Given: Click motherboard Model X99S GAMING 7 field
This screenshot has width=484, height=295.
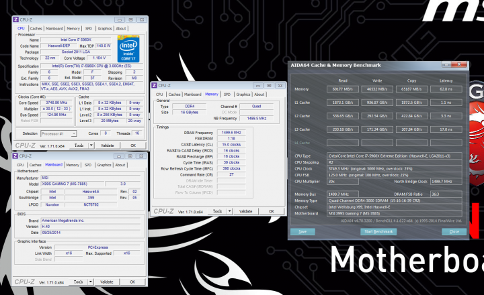Looking at the screenshot, I should [x=72, y=184].
